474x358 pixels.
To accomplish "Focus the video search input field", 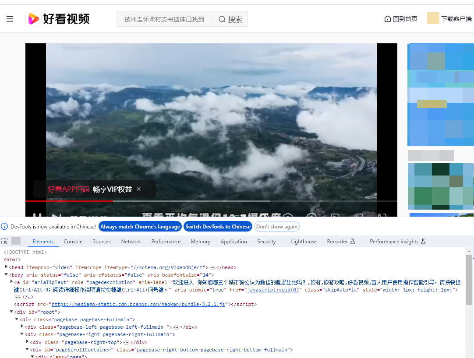I will pos(164,19).
